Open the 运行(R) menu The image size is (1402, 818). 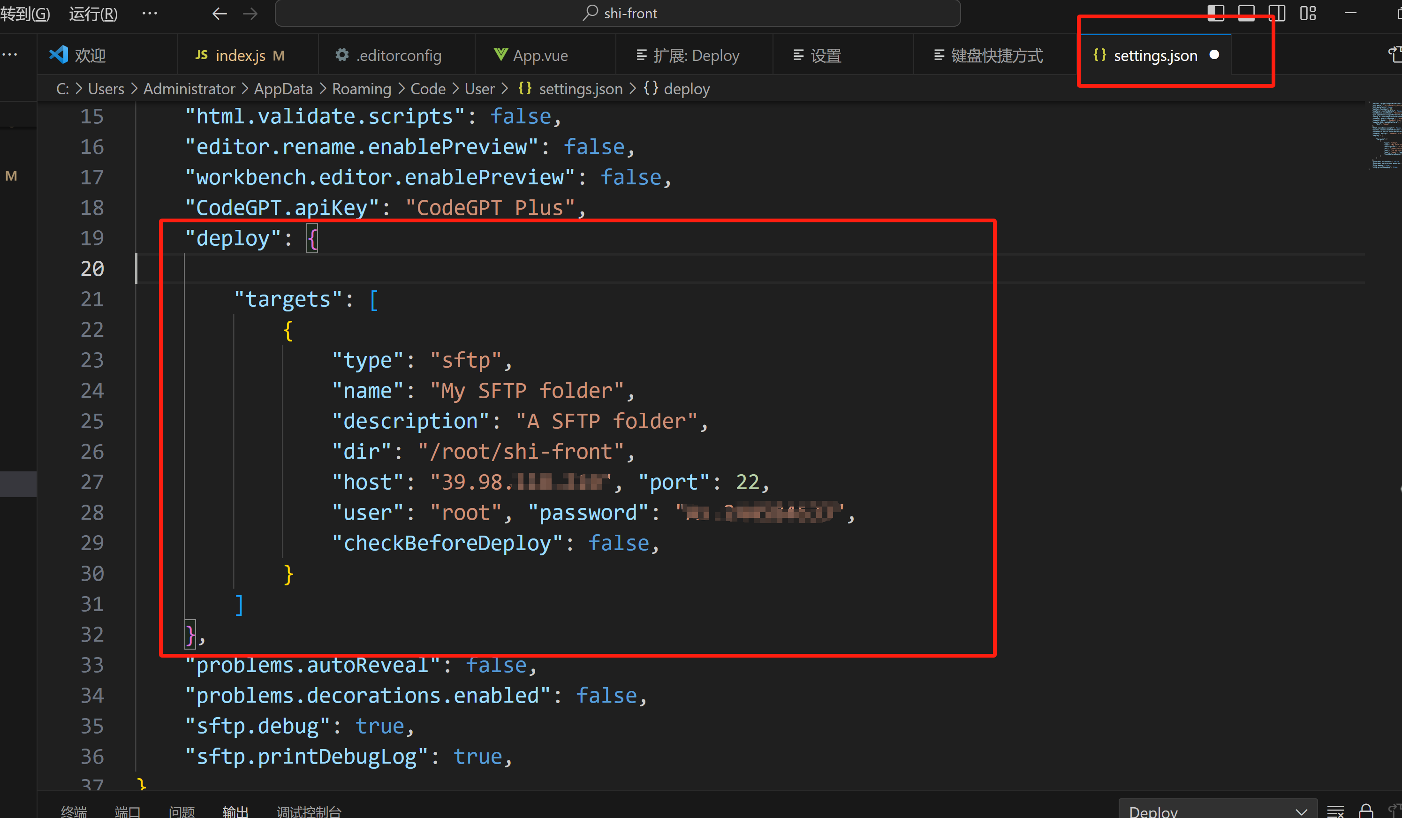(93, 13)
